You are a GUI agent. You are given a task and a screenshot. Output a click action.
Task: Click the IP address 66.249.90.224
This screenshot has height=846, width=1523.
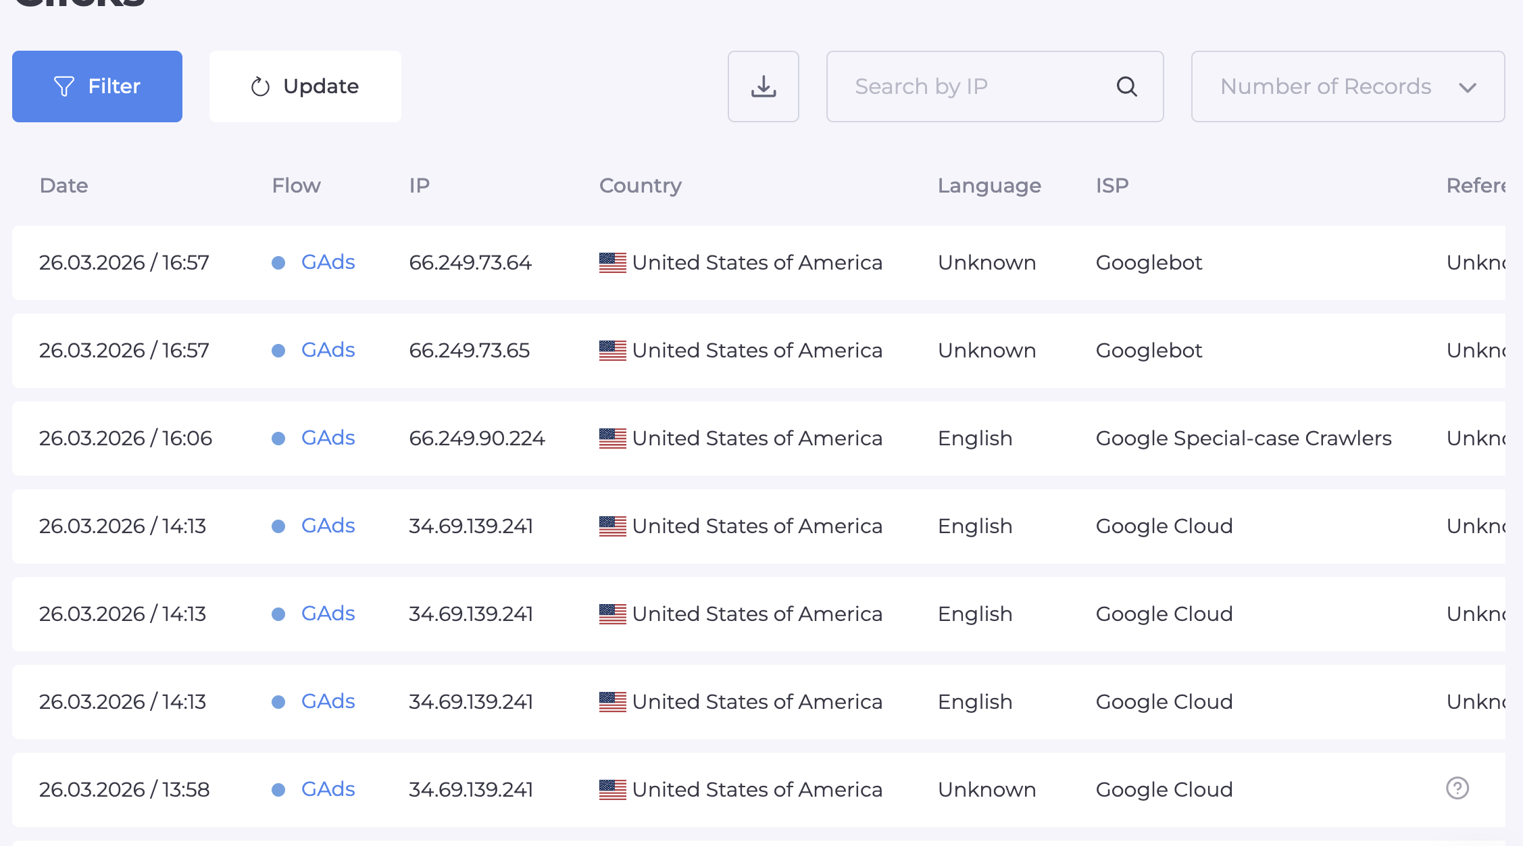pyautogui.click(x=476, y=438)
